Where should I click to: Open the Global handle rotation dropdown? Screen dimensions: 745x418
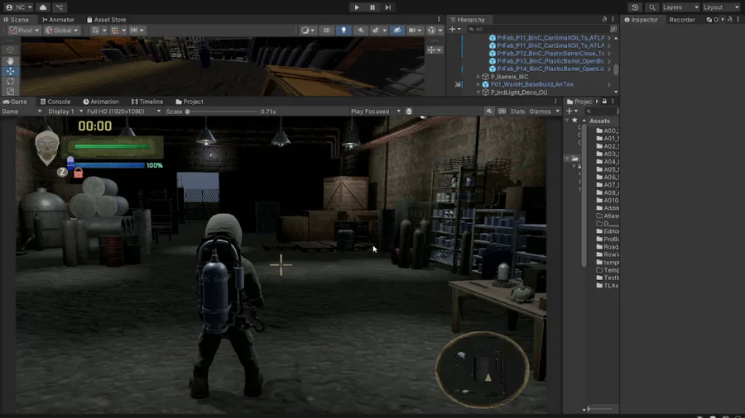(x=61, y=31)
